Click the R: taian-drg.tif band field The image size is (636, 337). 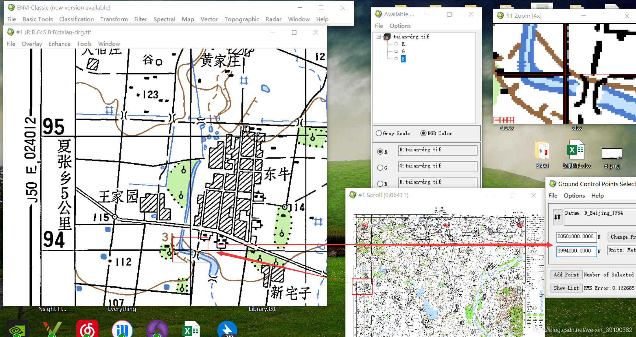click(x=438, y=150)
